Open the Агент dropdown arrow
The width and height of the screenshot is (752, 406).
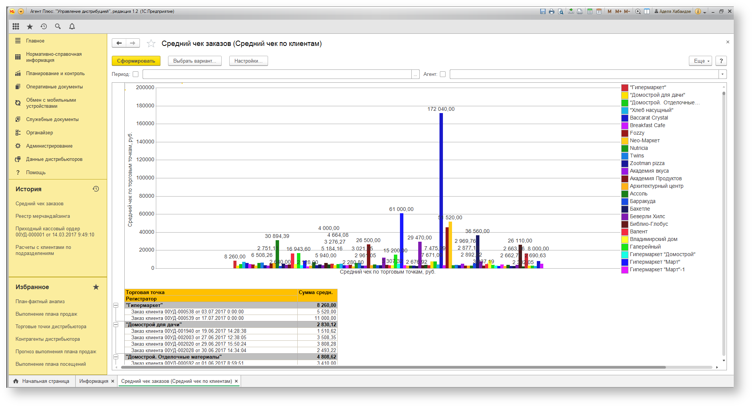pos(722,74)
